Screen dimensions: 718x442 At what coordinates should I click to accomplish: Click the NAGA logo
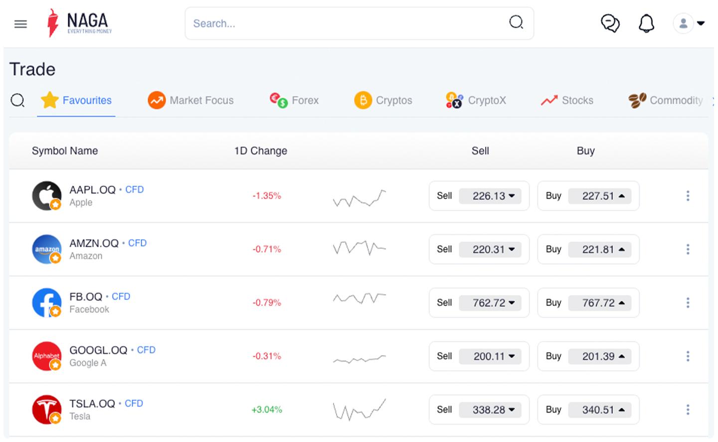(x=79, y=23)
